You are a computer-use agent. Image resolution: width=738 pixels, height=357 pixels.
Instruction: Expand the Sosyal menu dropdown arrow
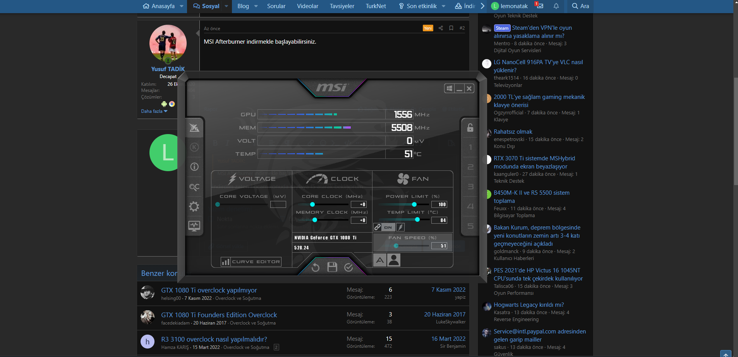(x=227, y=6)
